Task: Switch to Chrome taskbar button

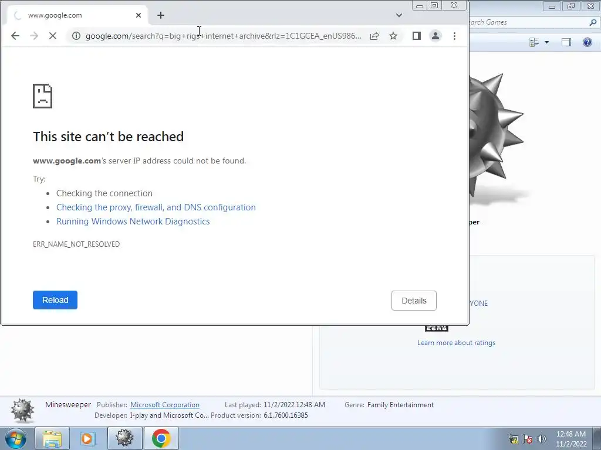Action: (161, 438)
